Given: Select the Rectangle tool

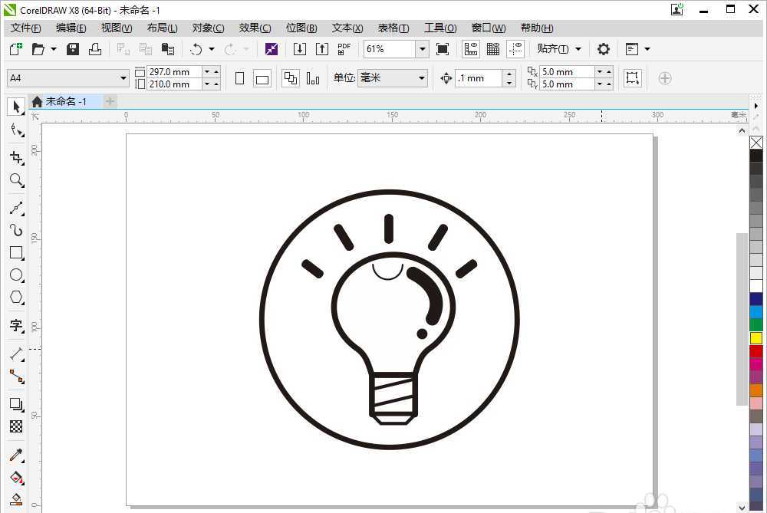Looking at the screenshot, I should click(17, 253).
